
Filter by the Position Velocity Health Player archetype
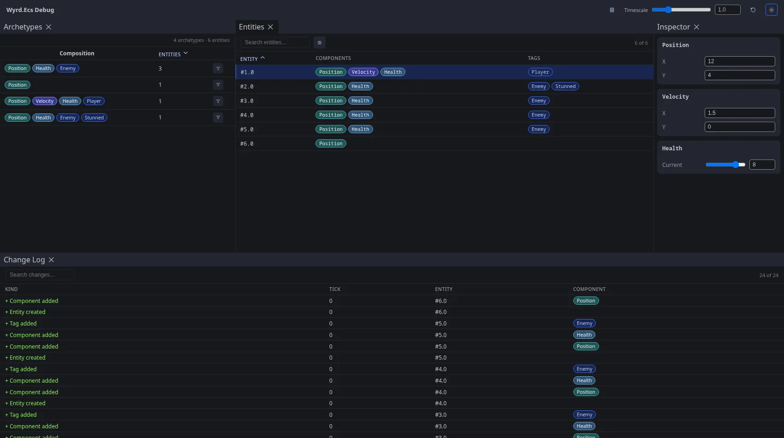pos(218,101)
